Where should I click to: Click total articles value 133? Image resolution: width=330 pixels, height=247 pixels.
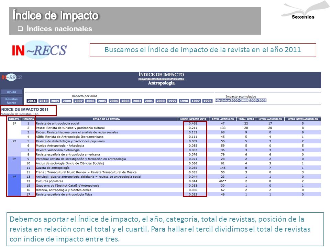[223, 128]
